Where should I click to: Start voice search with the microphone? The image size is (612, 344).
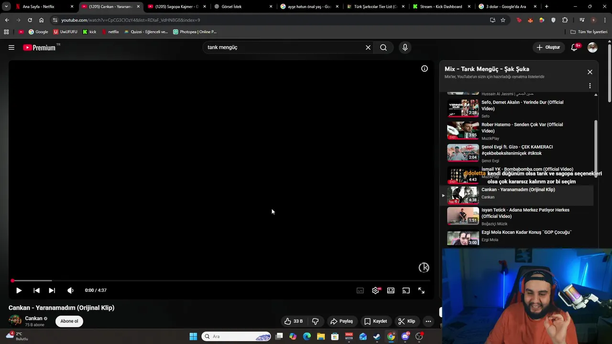(405, 47)
